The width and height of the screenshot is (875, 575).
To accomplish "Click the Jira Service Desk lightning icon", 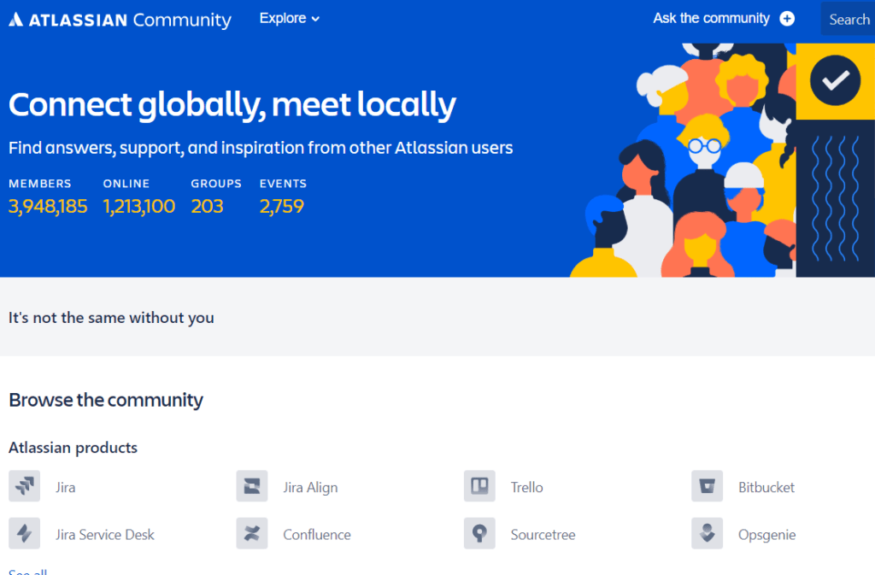I will tap(24, 533).
